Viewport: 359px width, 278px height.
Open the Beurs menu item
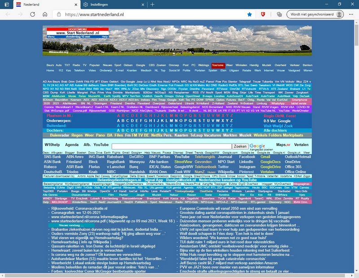click(50, 65)
